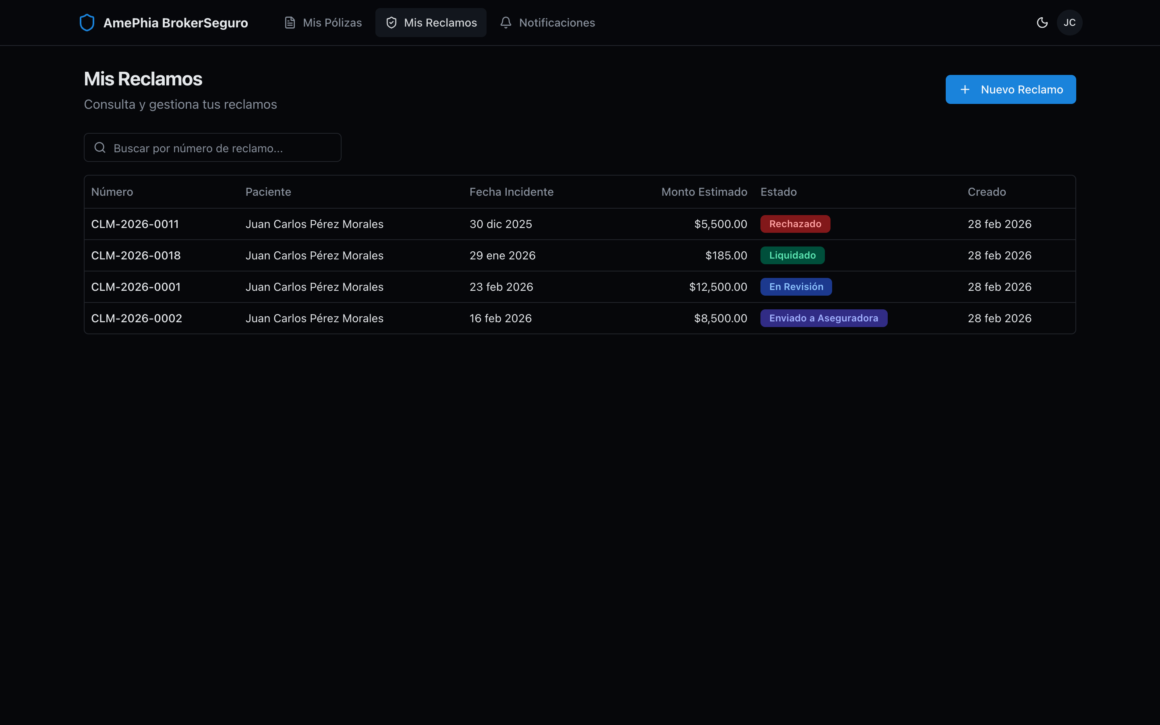Click incident date 30 dic 2025
Screen dimensions: 1160x725
pyautogui.click(x=500, y=224)
